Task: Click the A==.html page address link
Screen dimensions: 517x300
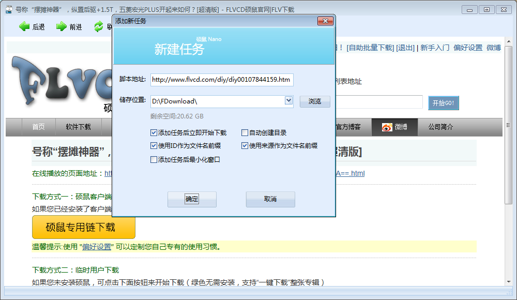Action: pyautogui.click(x=350, y=173)
